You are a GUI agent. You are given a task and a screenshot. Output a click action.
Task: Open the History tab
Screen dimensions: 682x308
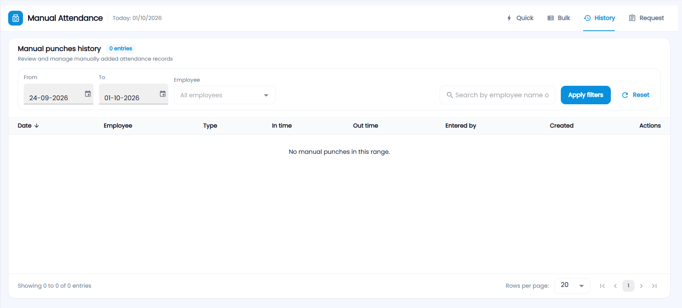[599, 18]
